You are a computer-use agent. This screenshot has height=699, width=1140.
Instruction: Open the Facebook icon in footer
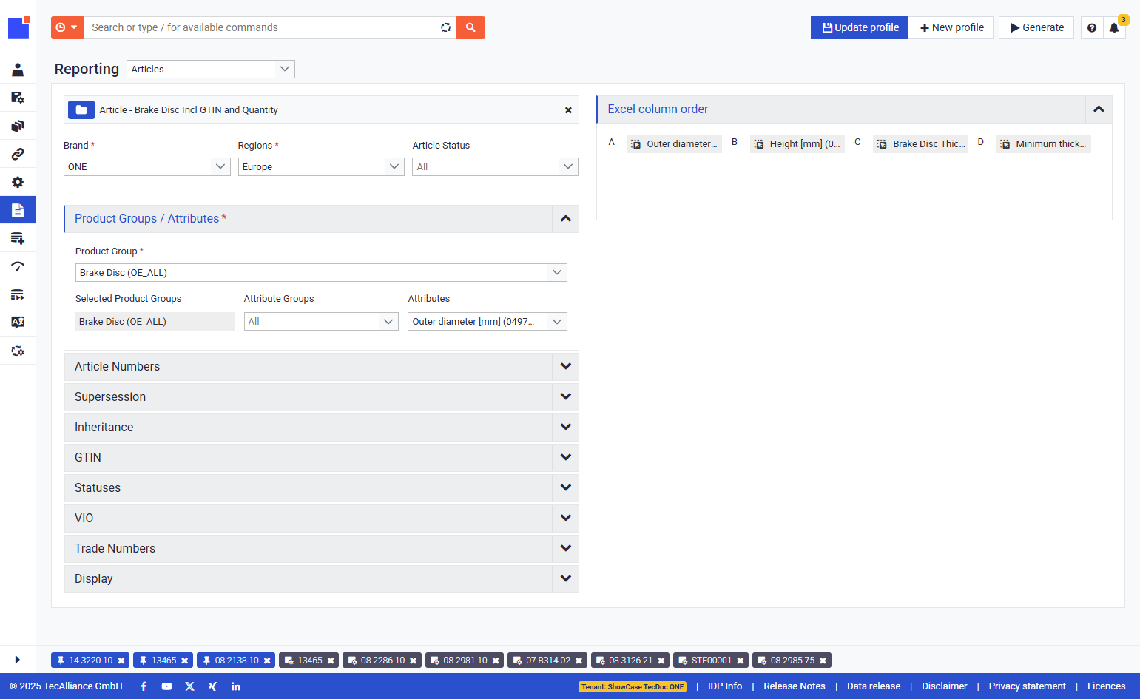(144, 686)
